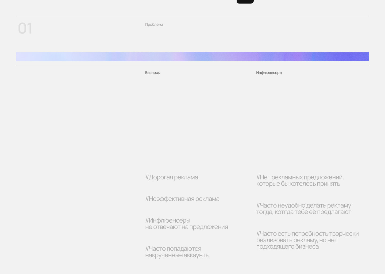Image resolution: width=385 pixels, height=274 pixels.
Task: Click "//Часто есть потребность творчески" paragraph
Action: click(x=307, y=240)
